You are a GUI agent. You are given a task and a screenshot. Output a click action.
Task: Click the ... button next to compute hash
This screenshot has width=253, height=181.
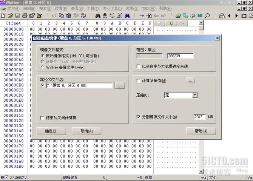click(190, 80)
